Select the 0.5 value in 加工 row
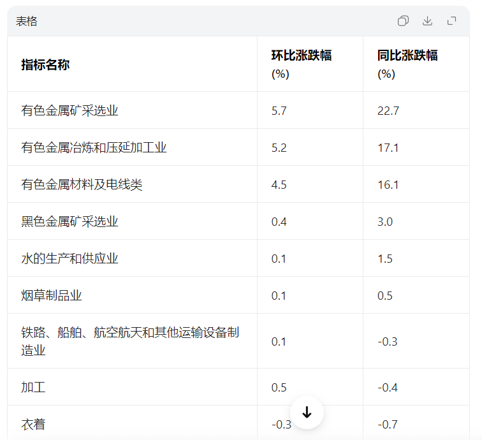482x440 pixels. point(279,388)
